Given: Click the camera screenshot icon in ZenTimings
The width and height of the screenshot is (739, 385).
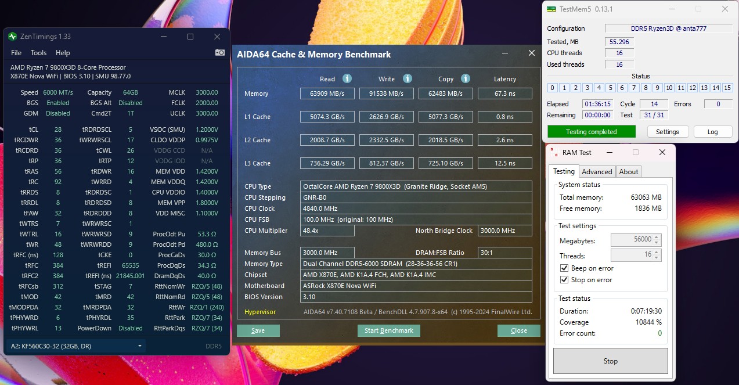Looking at the screenshot, I should click(219, 52).
